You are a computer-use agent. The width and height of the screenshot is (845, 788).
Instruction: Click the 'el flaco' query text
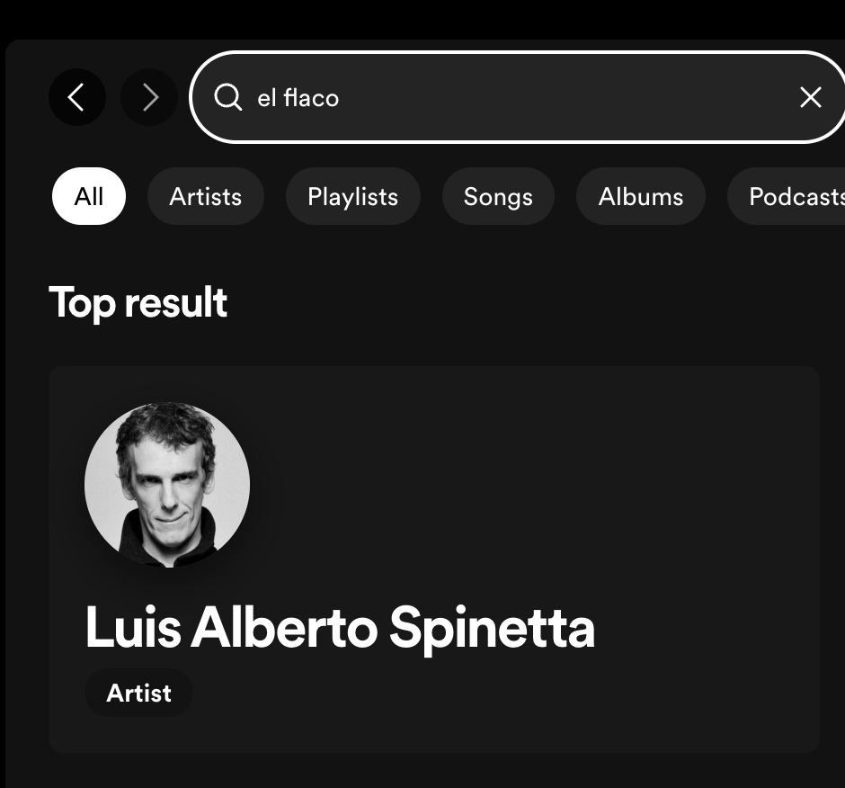(x=298, y=98)
